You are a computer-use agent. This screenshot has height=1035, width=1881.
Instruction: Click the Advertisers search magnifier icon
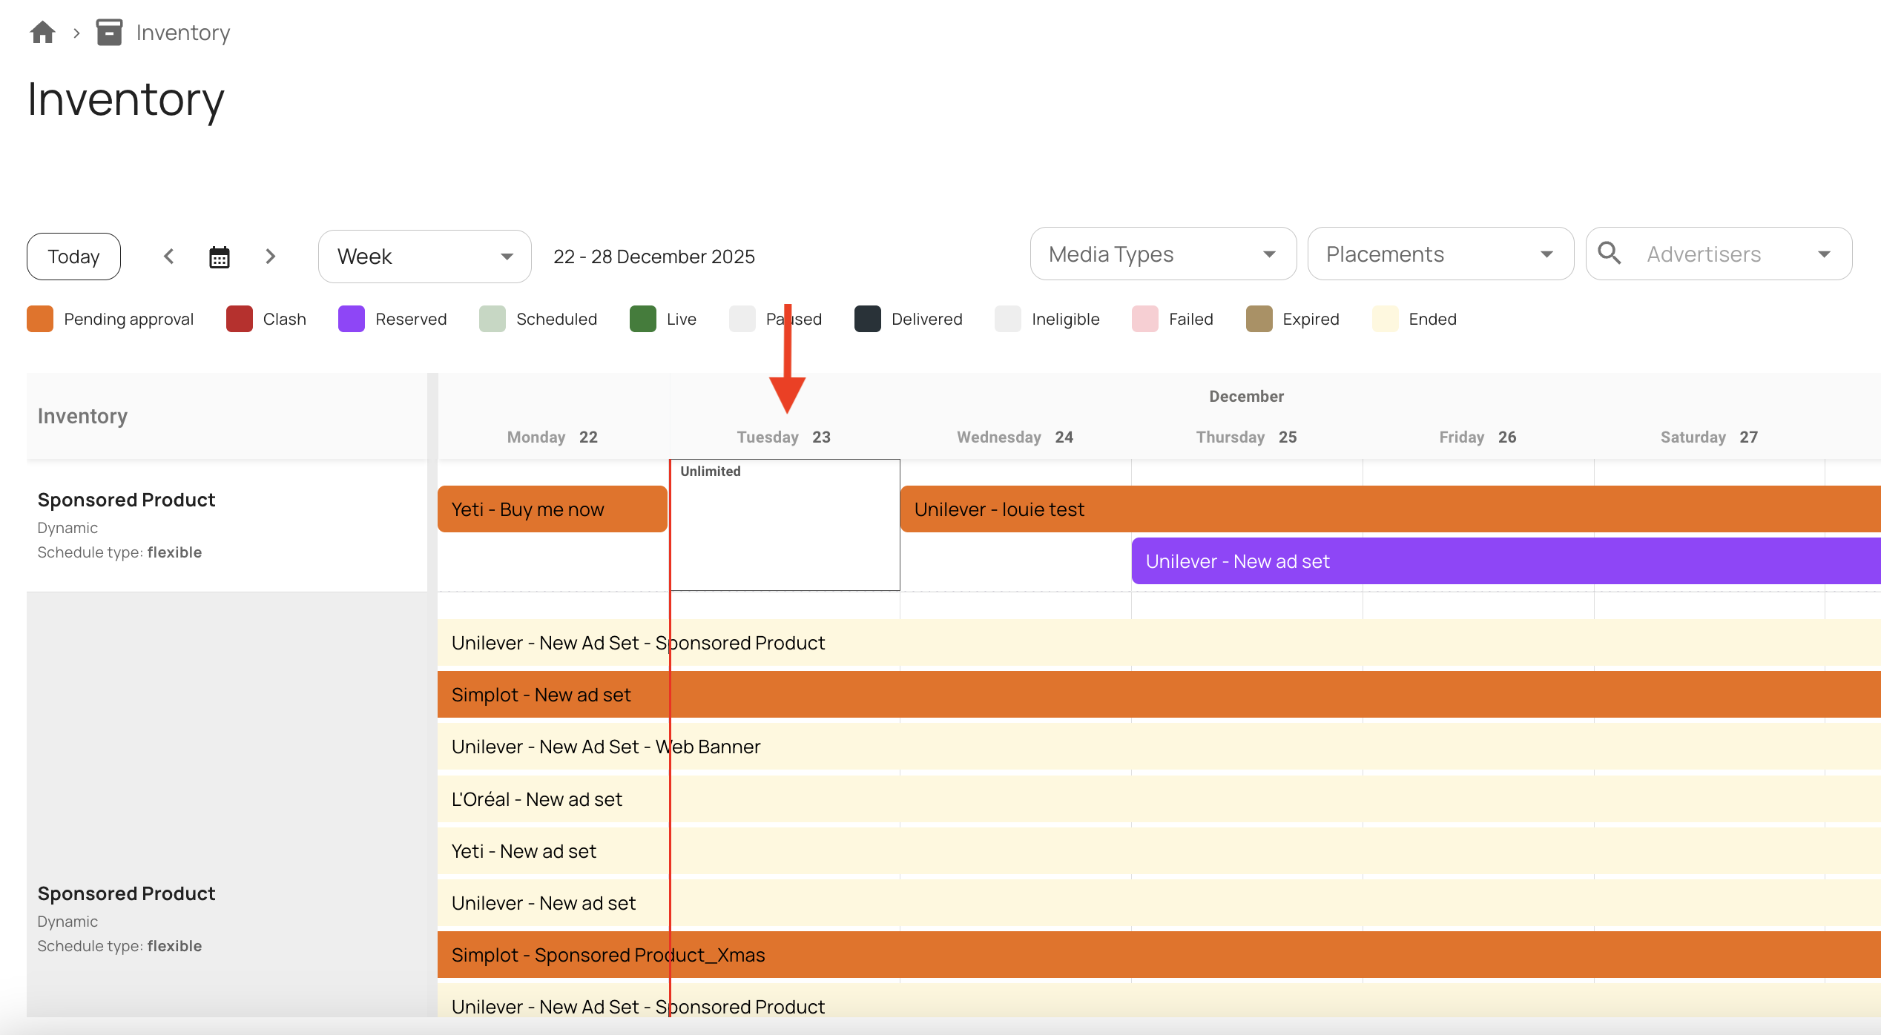point(1609,254)
